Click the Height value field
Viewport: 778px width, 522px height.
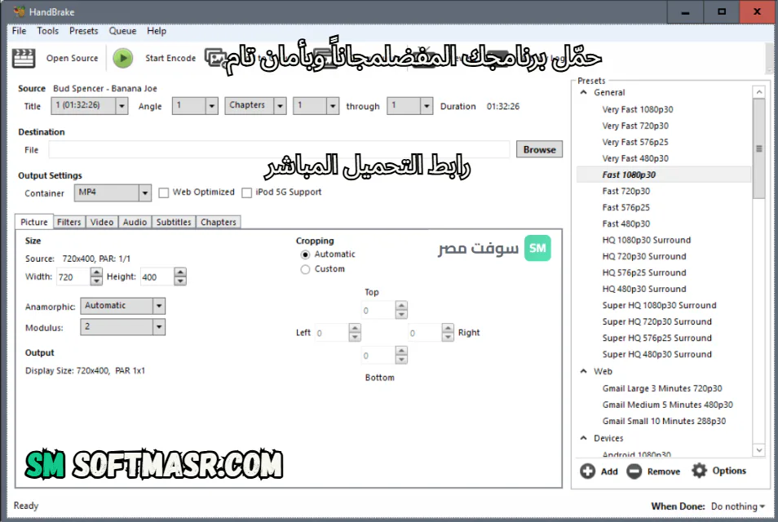click(x=157, y=276)
